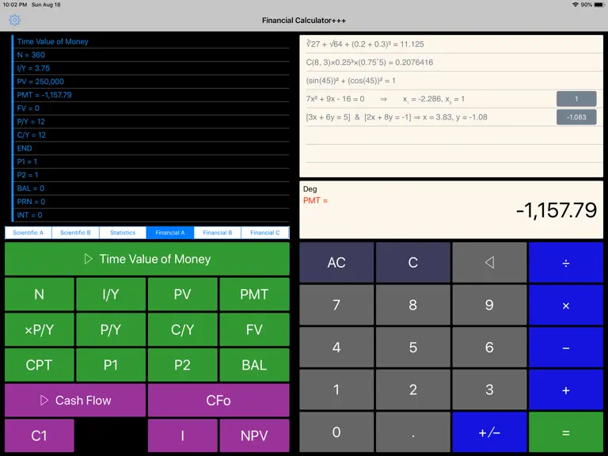Select the PV = 250,000 row

tap(151, 82)
